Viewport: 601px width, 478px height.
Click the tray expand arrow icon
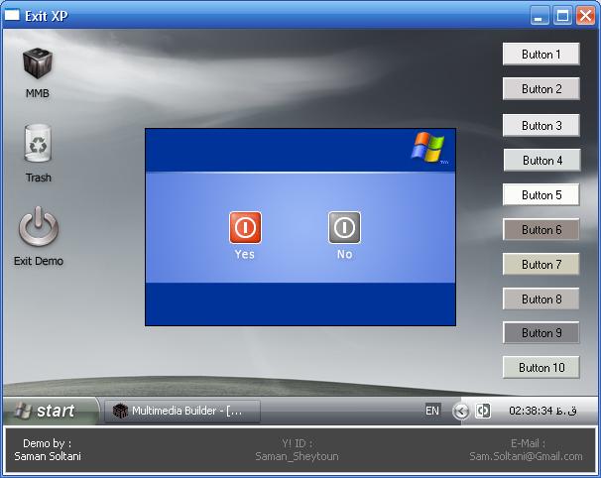coord(461,412)
